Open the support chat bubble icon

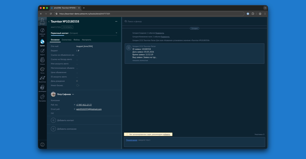click(42, 144)
